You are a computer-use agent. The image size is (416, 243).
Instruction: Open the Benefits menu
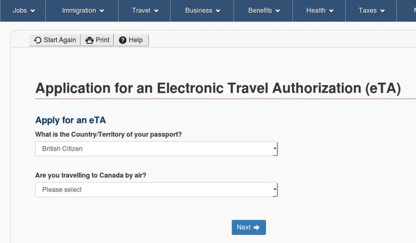(x=263, y=10)
